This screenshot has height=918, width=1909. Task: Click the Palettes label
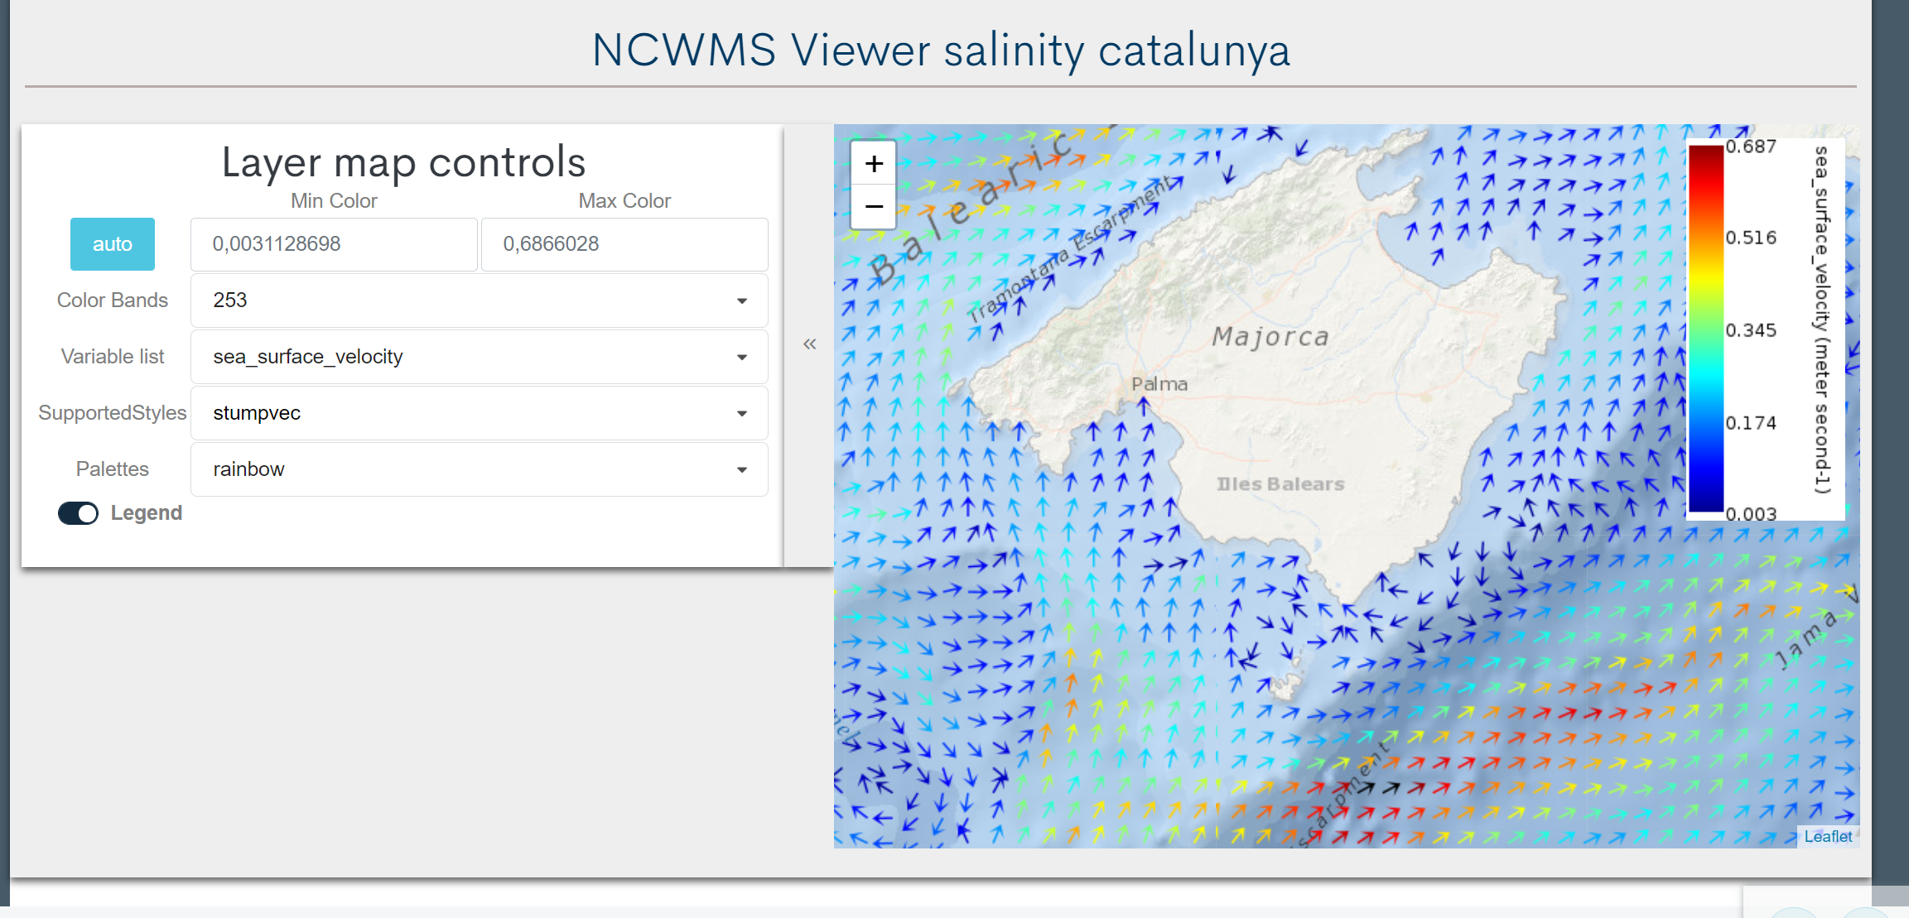click(x=113, y=469)
